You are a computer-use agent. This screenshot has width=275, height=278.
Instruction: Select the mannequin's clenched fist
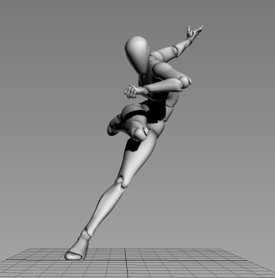pyautogui.click(x=130, y=92)
